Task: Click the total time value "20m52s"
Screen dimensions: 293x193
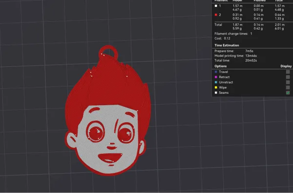Action: pos(251,61)
